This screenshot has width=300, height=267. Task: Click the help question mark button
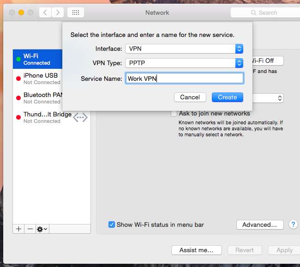pyautogui.click(x=293, y=225)
